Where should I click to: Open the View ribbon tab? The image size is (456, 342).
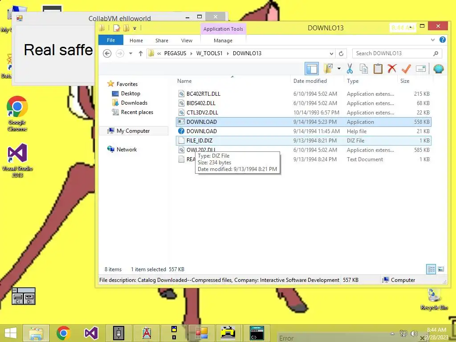point(187,41)
